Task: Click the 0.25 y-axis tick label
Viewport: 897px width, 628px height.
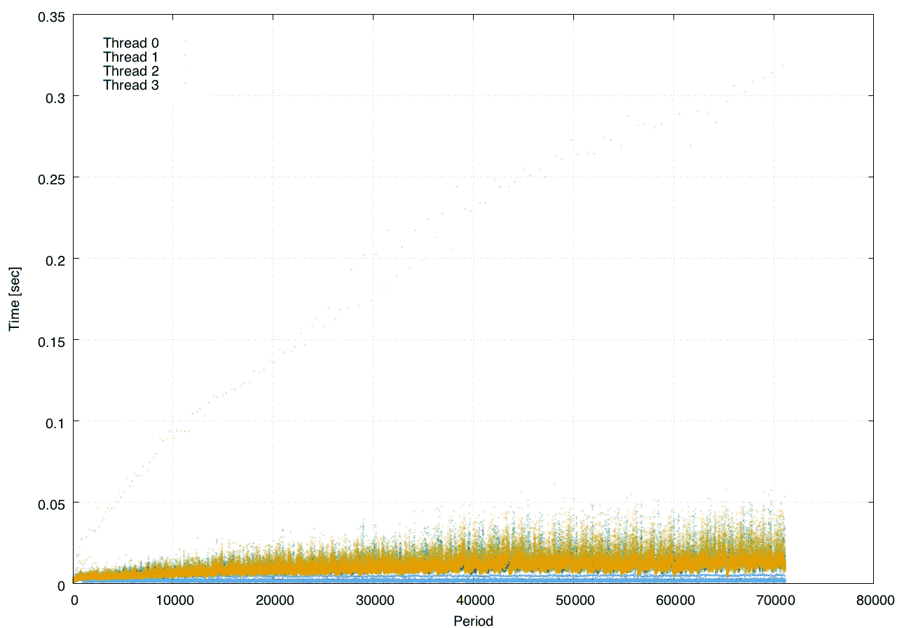Action: point(50,178)
